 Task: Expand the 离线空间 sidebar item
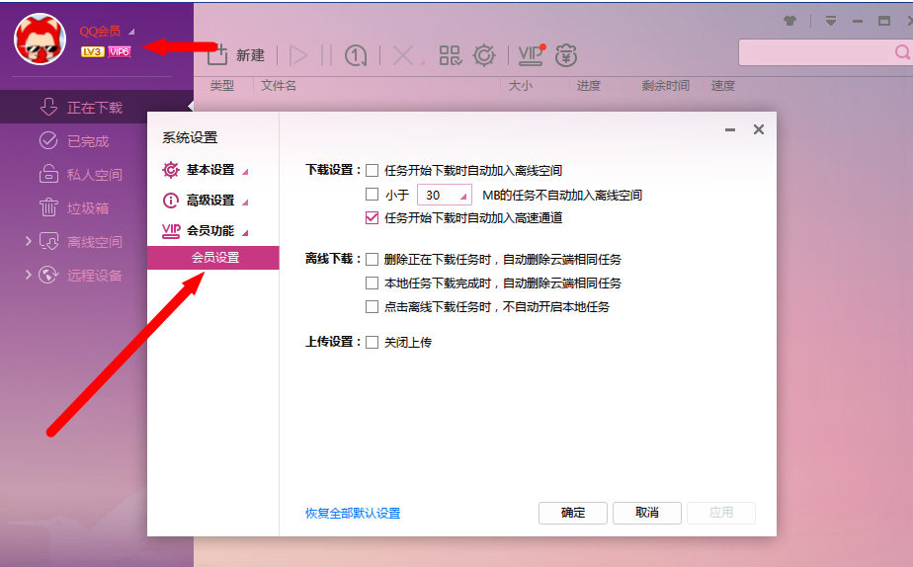click(x=29, y=241)
